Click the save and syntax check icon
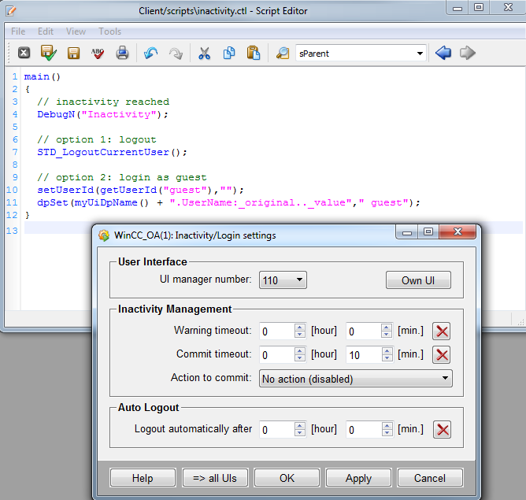The image size is (526, 500). coord(48,54)
